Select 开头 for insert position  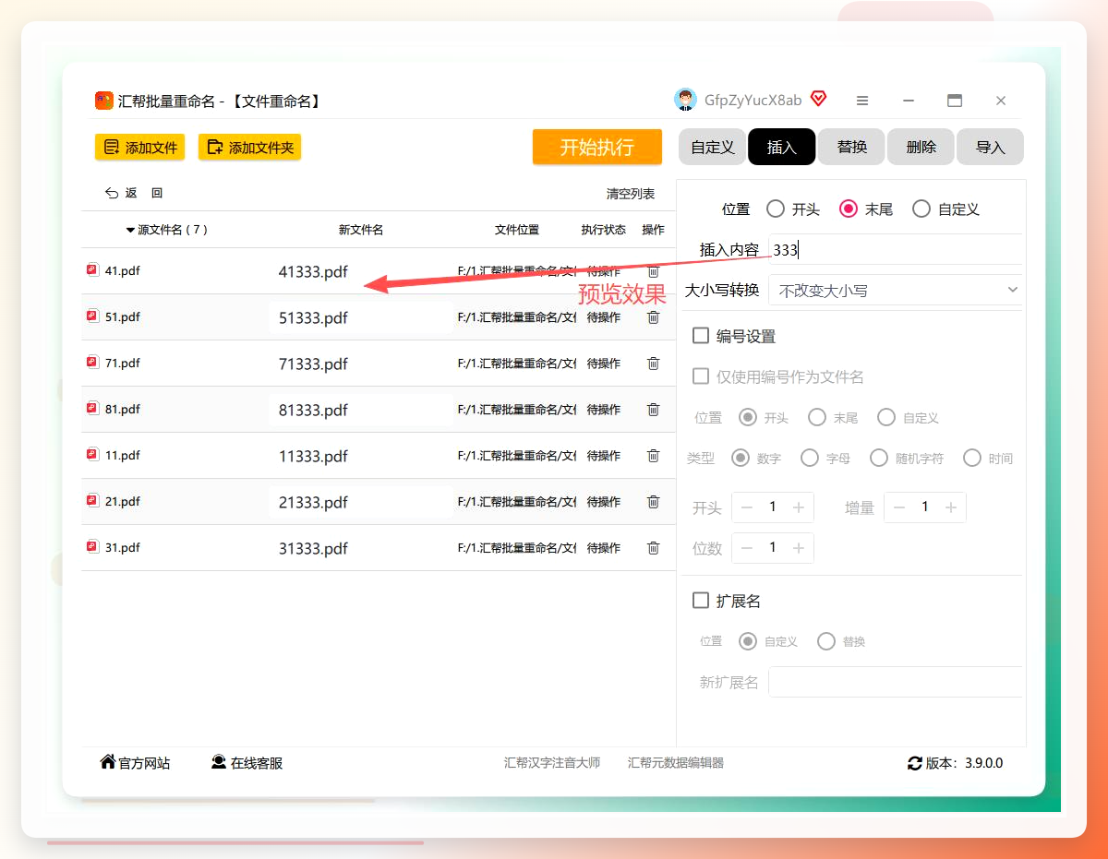[x=776, y=209]
